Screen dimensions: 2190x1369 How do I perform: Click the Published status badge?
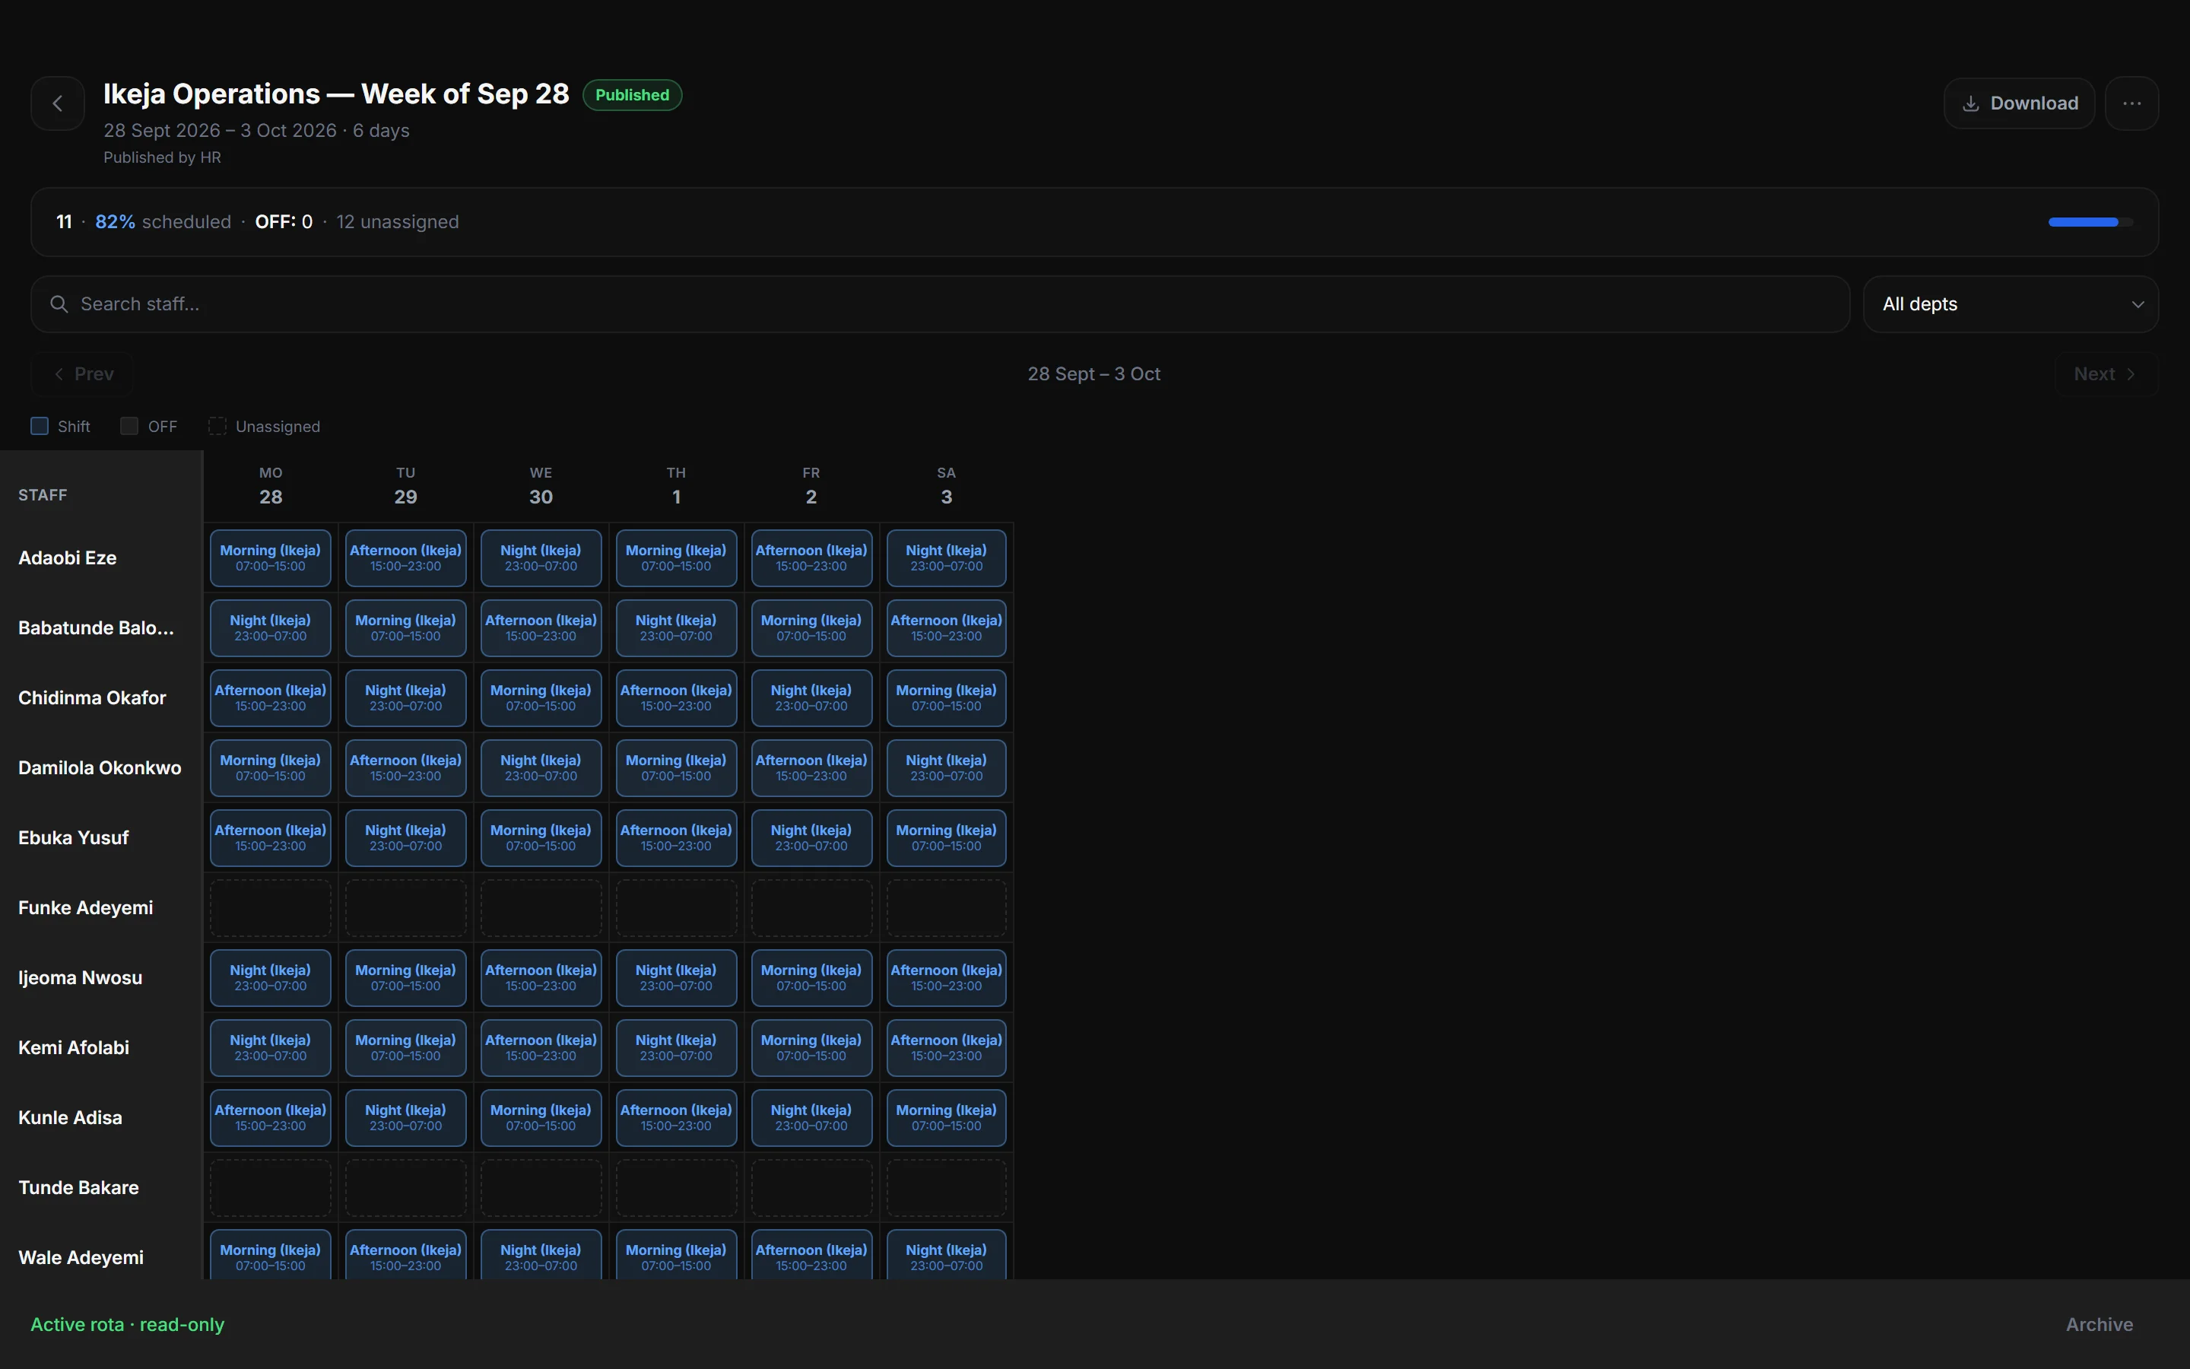(x=632, y=95)
